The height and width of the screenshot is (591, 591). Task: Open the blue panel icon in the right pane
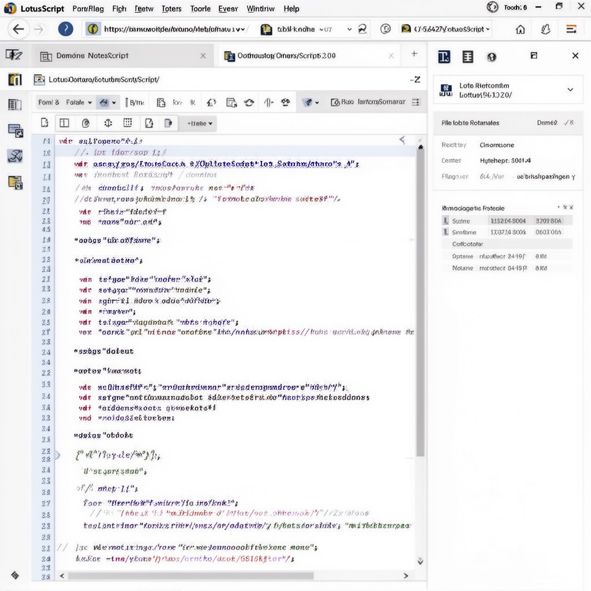pos(444,57)
